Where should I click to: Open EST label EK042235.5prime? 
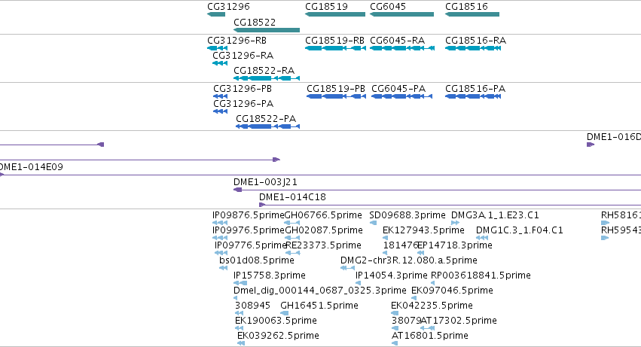pyautogui.click(x=432, y=306)
